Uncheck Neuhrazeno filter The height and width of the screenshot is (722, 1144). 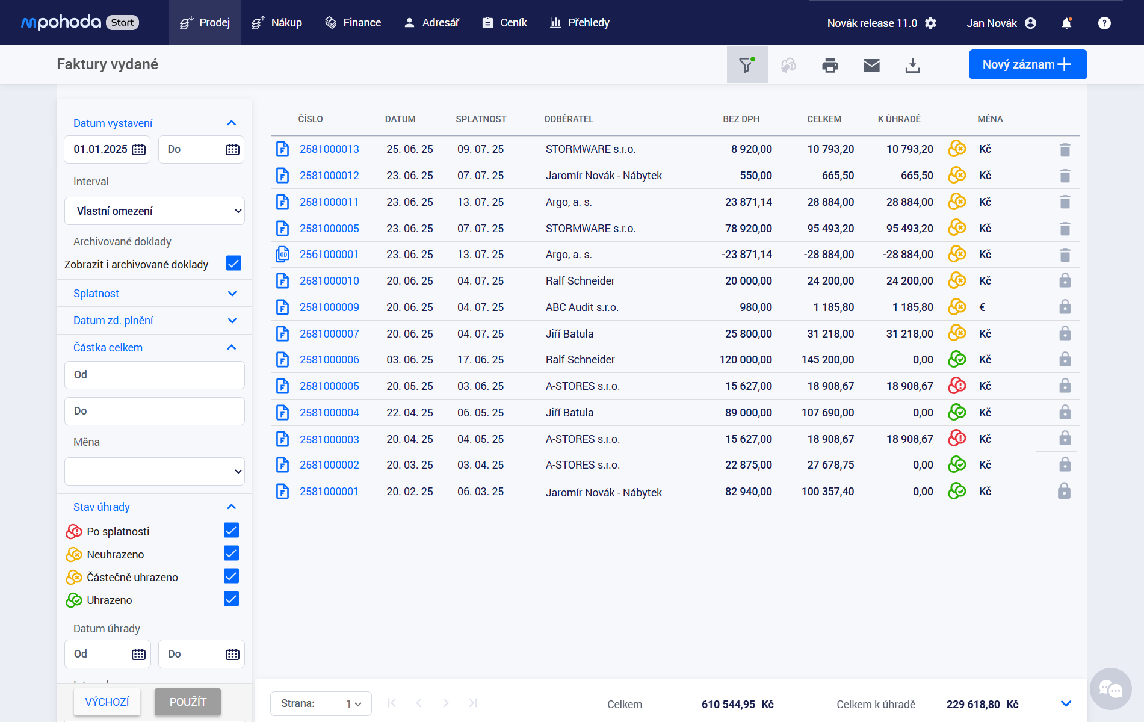coord(231,553)
